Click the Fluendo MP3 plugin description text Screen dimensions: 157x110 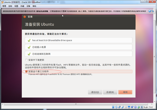(60, 74)
